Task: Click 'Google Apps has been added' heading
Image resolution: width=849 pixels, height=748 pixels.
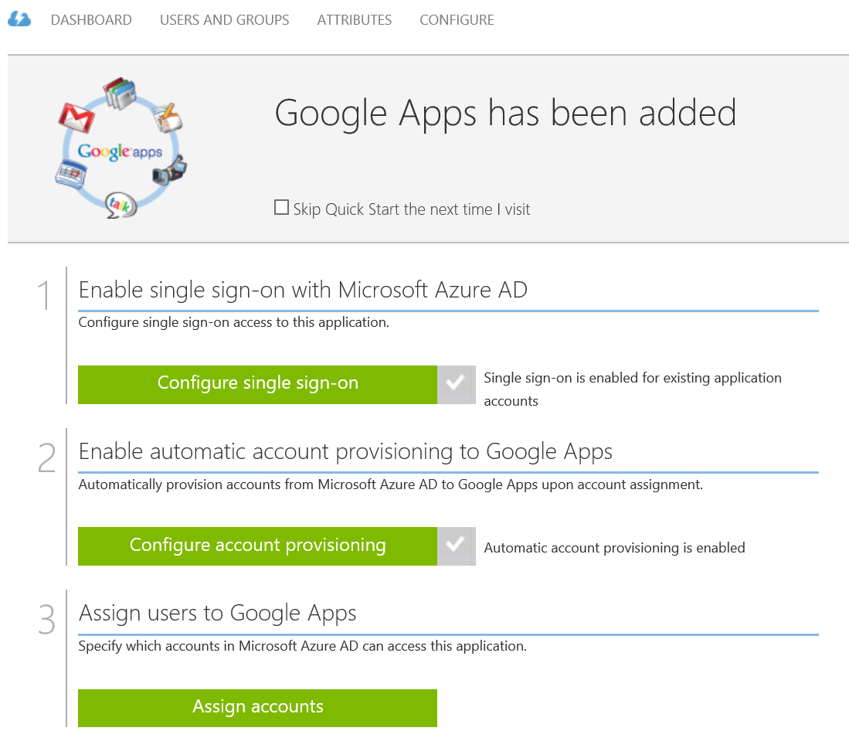Action: click(x=505, y=113)
